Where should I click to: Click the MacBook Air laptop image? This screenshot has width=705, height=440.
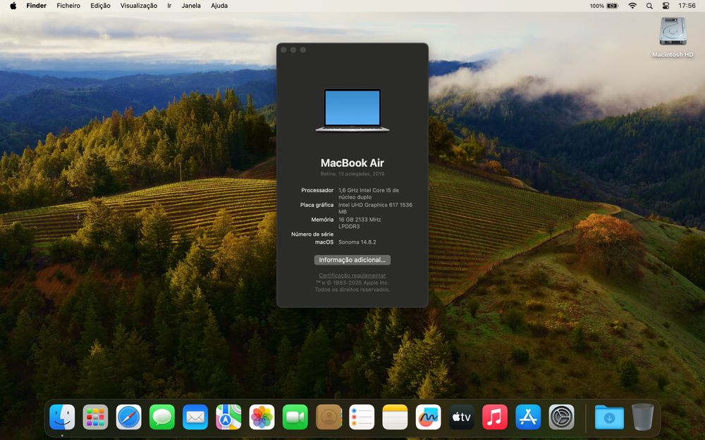(x=352, y=111)
